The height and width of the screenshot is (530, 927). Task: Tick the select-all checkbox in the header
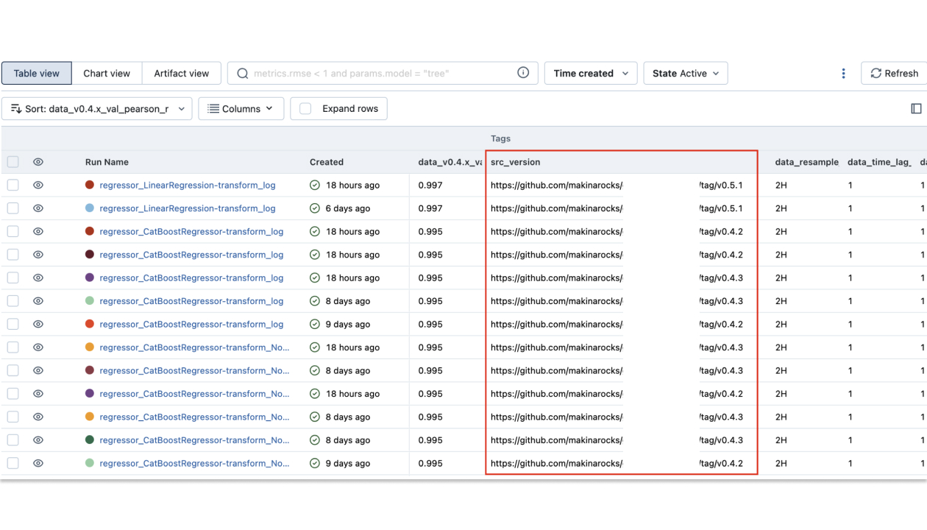coord(13,162)
